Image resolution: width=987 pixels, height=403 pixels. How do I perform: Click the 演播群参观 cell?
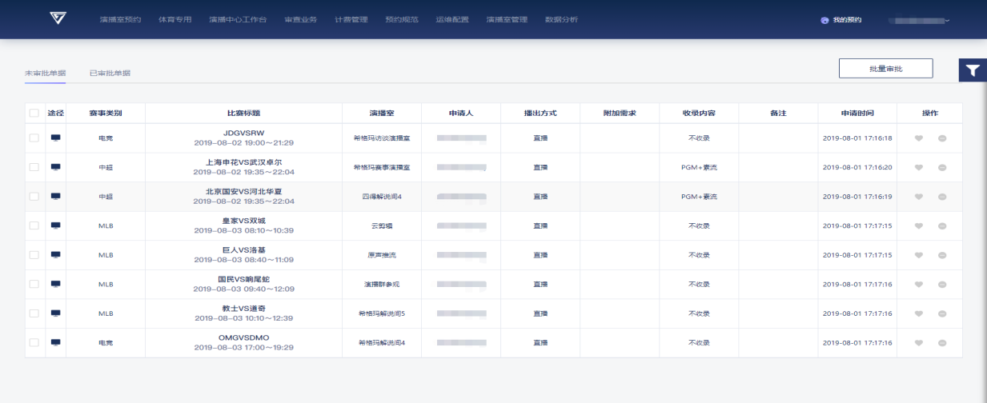pyautogui.click(x=382, y=284)
